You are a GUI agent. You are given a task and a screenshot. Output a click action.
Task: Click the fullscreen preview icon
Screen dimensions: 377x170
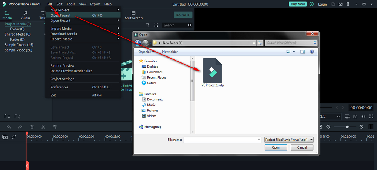point(371,117)
